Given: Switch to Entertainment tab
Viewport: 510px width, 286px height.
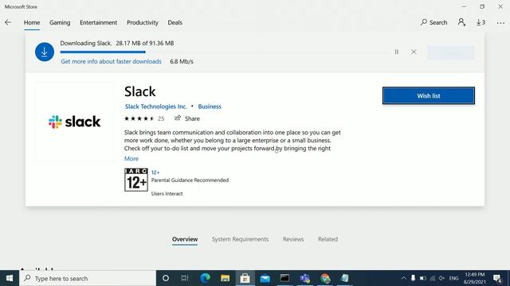Looking at the screenshot, I should point(98,22).
